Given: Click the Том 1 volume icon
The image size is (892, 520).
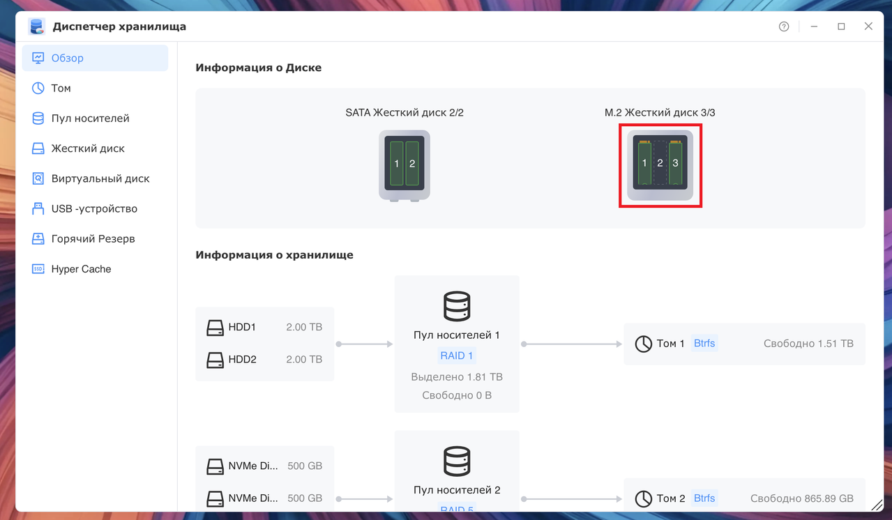Looking at the screenshot, I should click(643, 344).
